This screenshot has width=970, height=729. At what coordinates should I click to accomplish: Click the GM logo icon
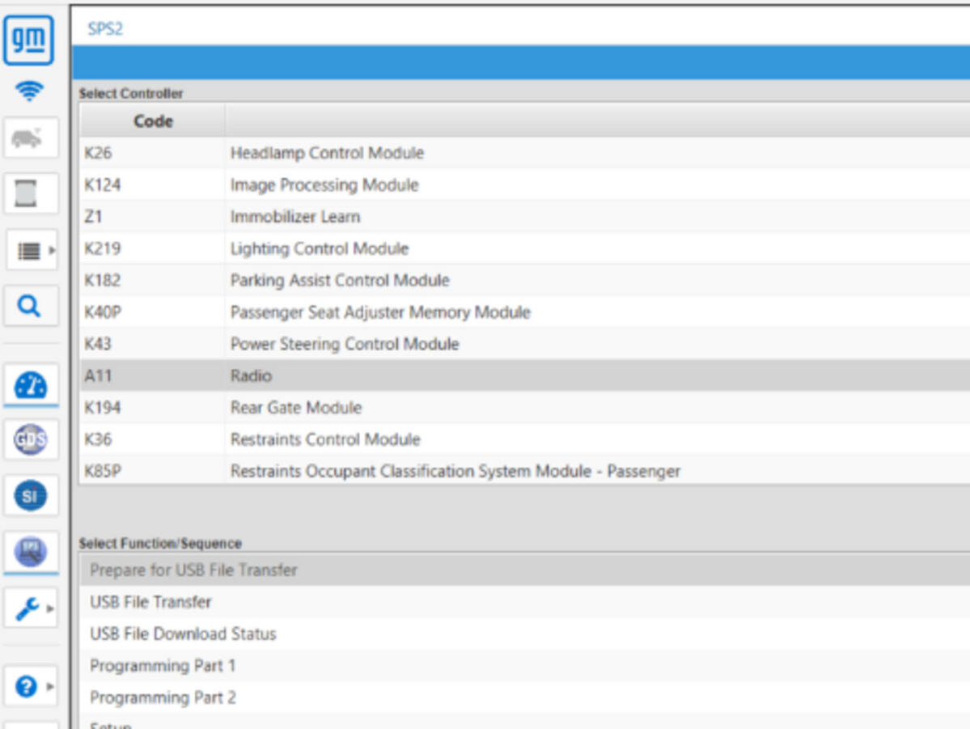point(28,40)
